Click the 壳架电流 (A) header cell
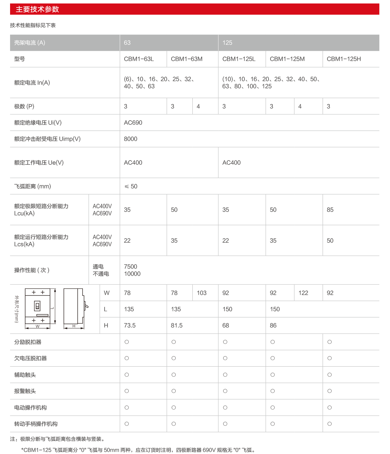Viewport: 390px width, 454px height. 65,43
